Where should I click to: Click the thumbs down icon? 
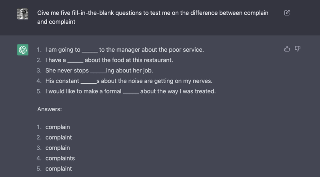point(297,49)
